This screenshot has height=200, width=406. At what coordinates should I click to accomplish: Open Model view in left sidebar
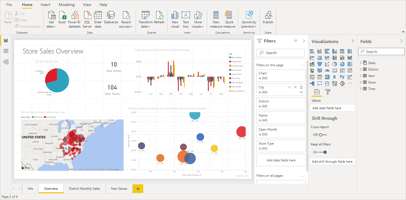(6, 62)
